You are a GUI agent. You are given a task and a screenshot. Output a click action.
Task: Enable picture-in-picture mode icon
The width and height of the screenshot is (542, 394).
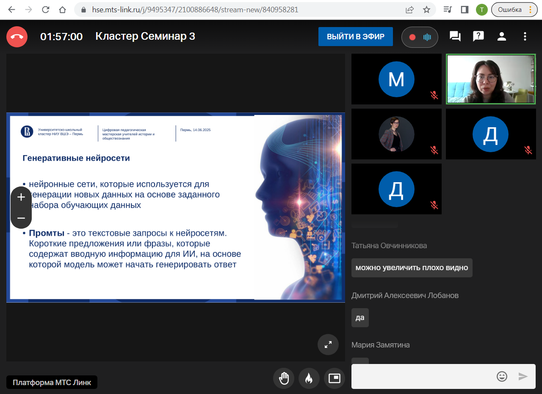[335, 378]
